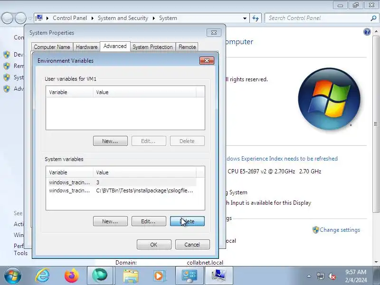Click Edit under System variables
380x285 pixels.
pyautogui.click(x=149, y=221)
